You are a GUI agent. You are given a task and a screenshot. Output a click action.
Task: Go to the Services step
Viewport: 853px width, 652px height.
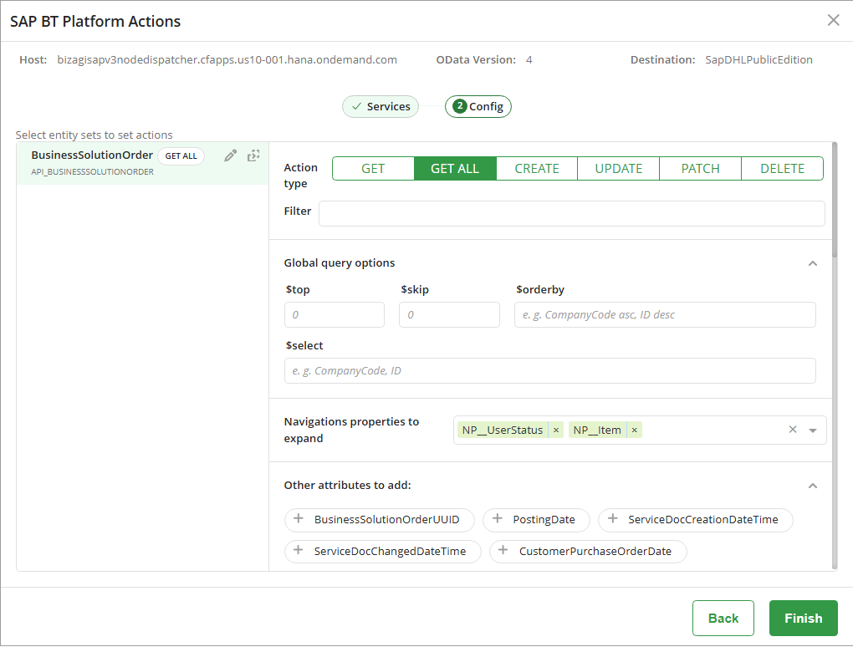[x=381, y=107]
